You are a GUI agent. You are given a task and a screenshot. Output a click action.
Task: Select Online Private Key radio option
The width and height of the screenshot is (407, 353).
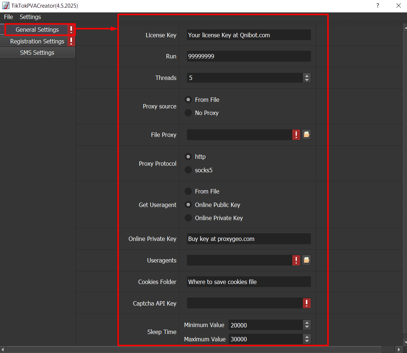click(x=188, y=218)
